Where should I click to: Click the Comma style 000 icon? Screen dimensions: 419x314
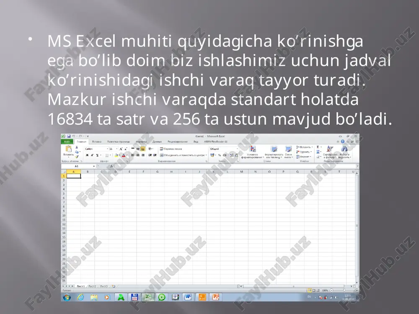click(225, 155)
